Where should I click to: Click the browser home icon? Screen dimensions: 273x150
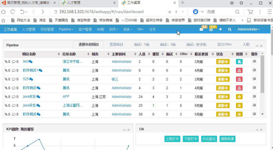(x=3, y=12)
